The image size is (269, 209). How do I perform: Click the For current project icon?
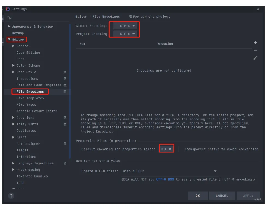[x=131, y=17]
